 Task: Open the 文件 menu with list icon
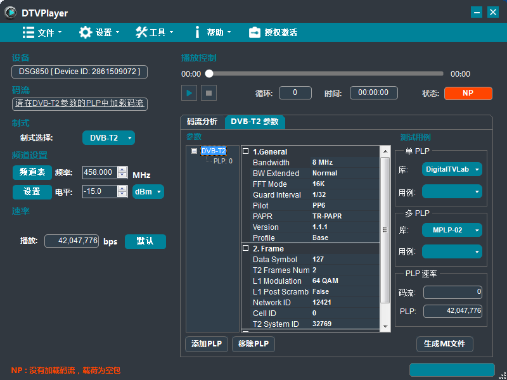42,32
